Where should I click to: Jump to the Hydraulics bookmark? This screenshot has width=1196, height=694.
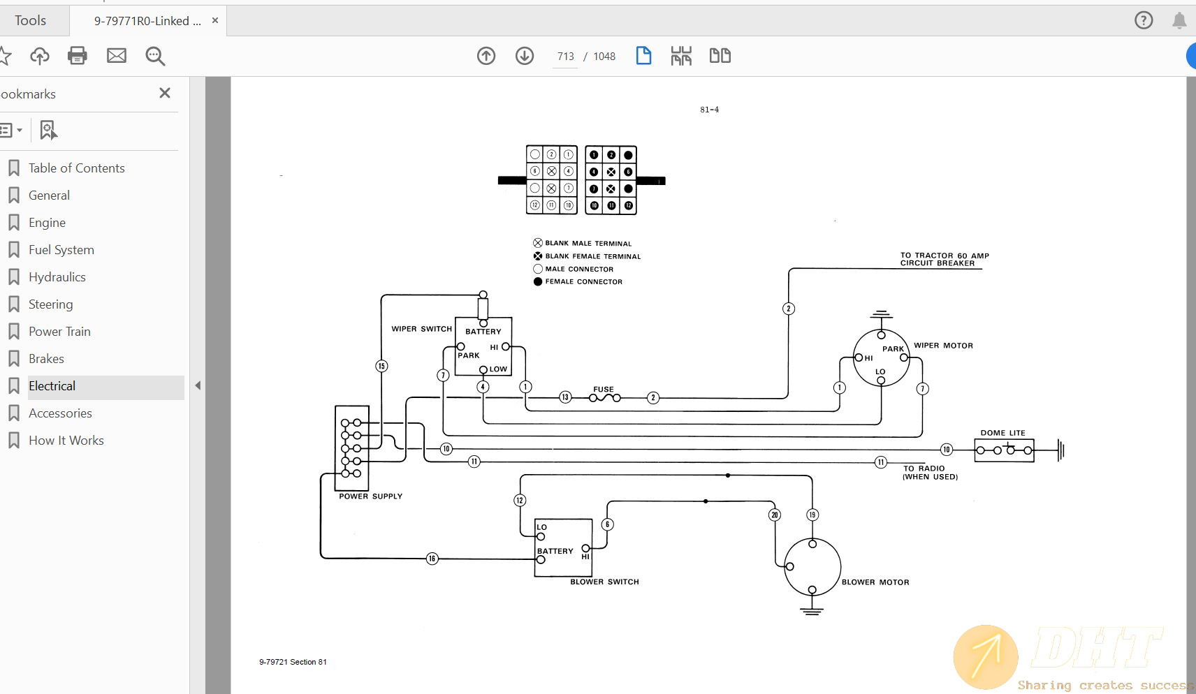coord(57,277)
